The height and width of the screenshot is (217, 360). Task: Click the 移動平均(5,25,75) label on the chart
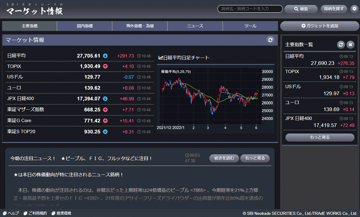coord(176,72)
